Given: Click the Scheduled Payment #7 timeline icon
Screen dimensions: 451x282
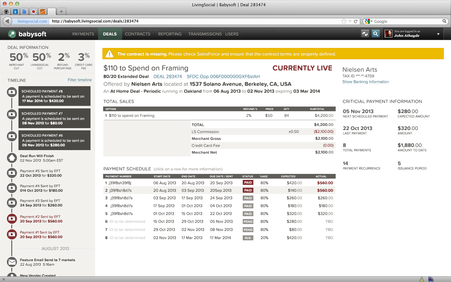Looking at the screenshot, I should click(x=12, y=114).
